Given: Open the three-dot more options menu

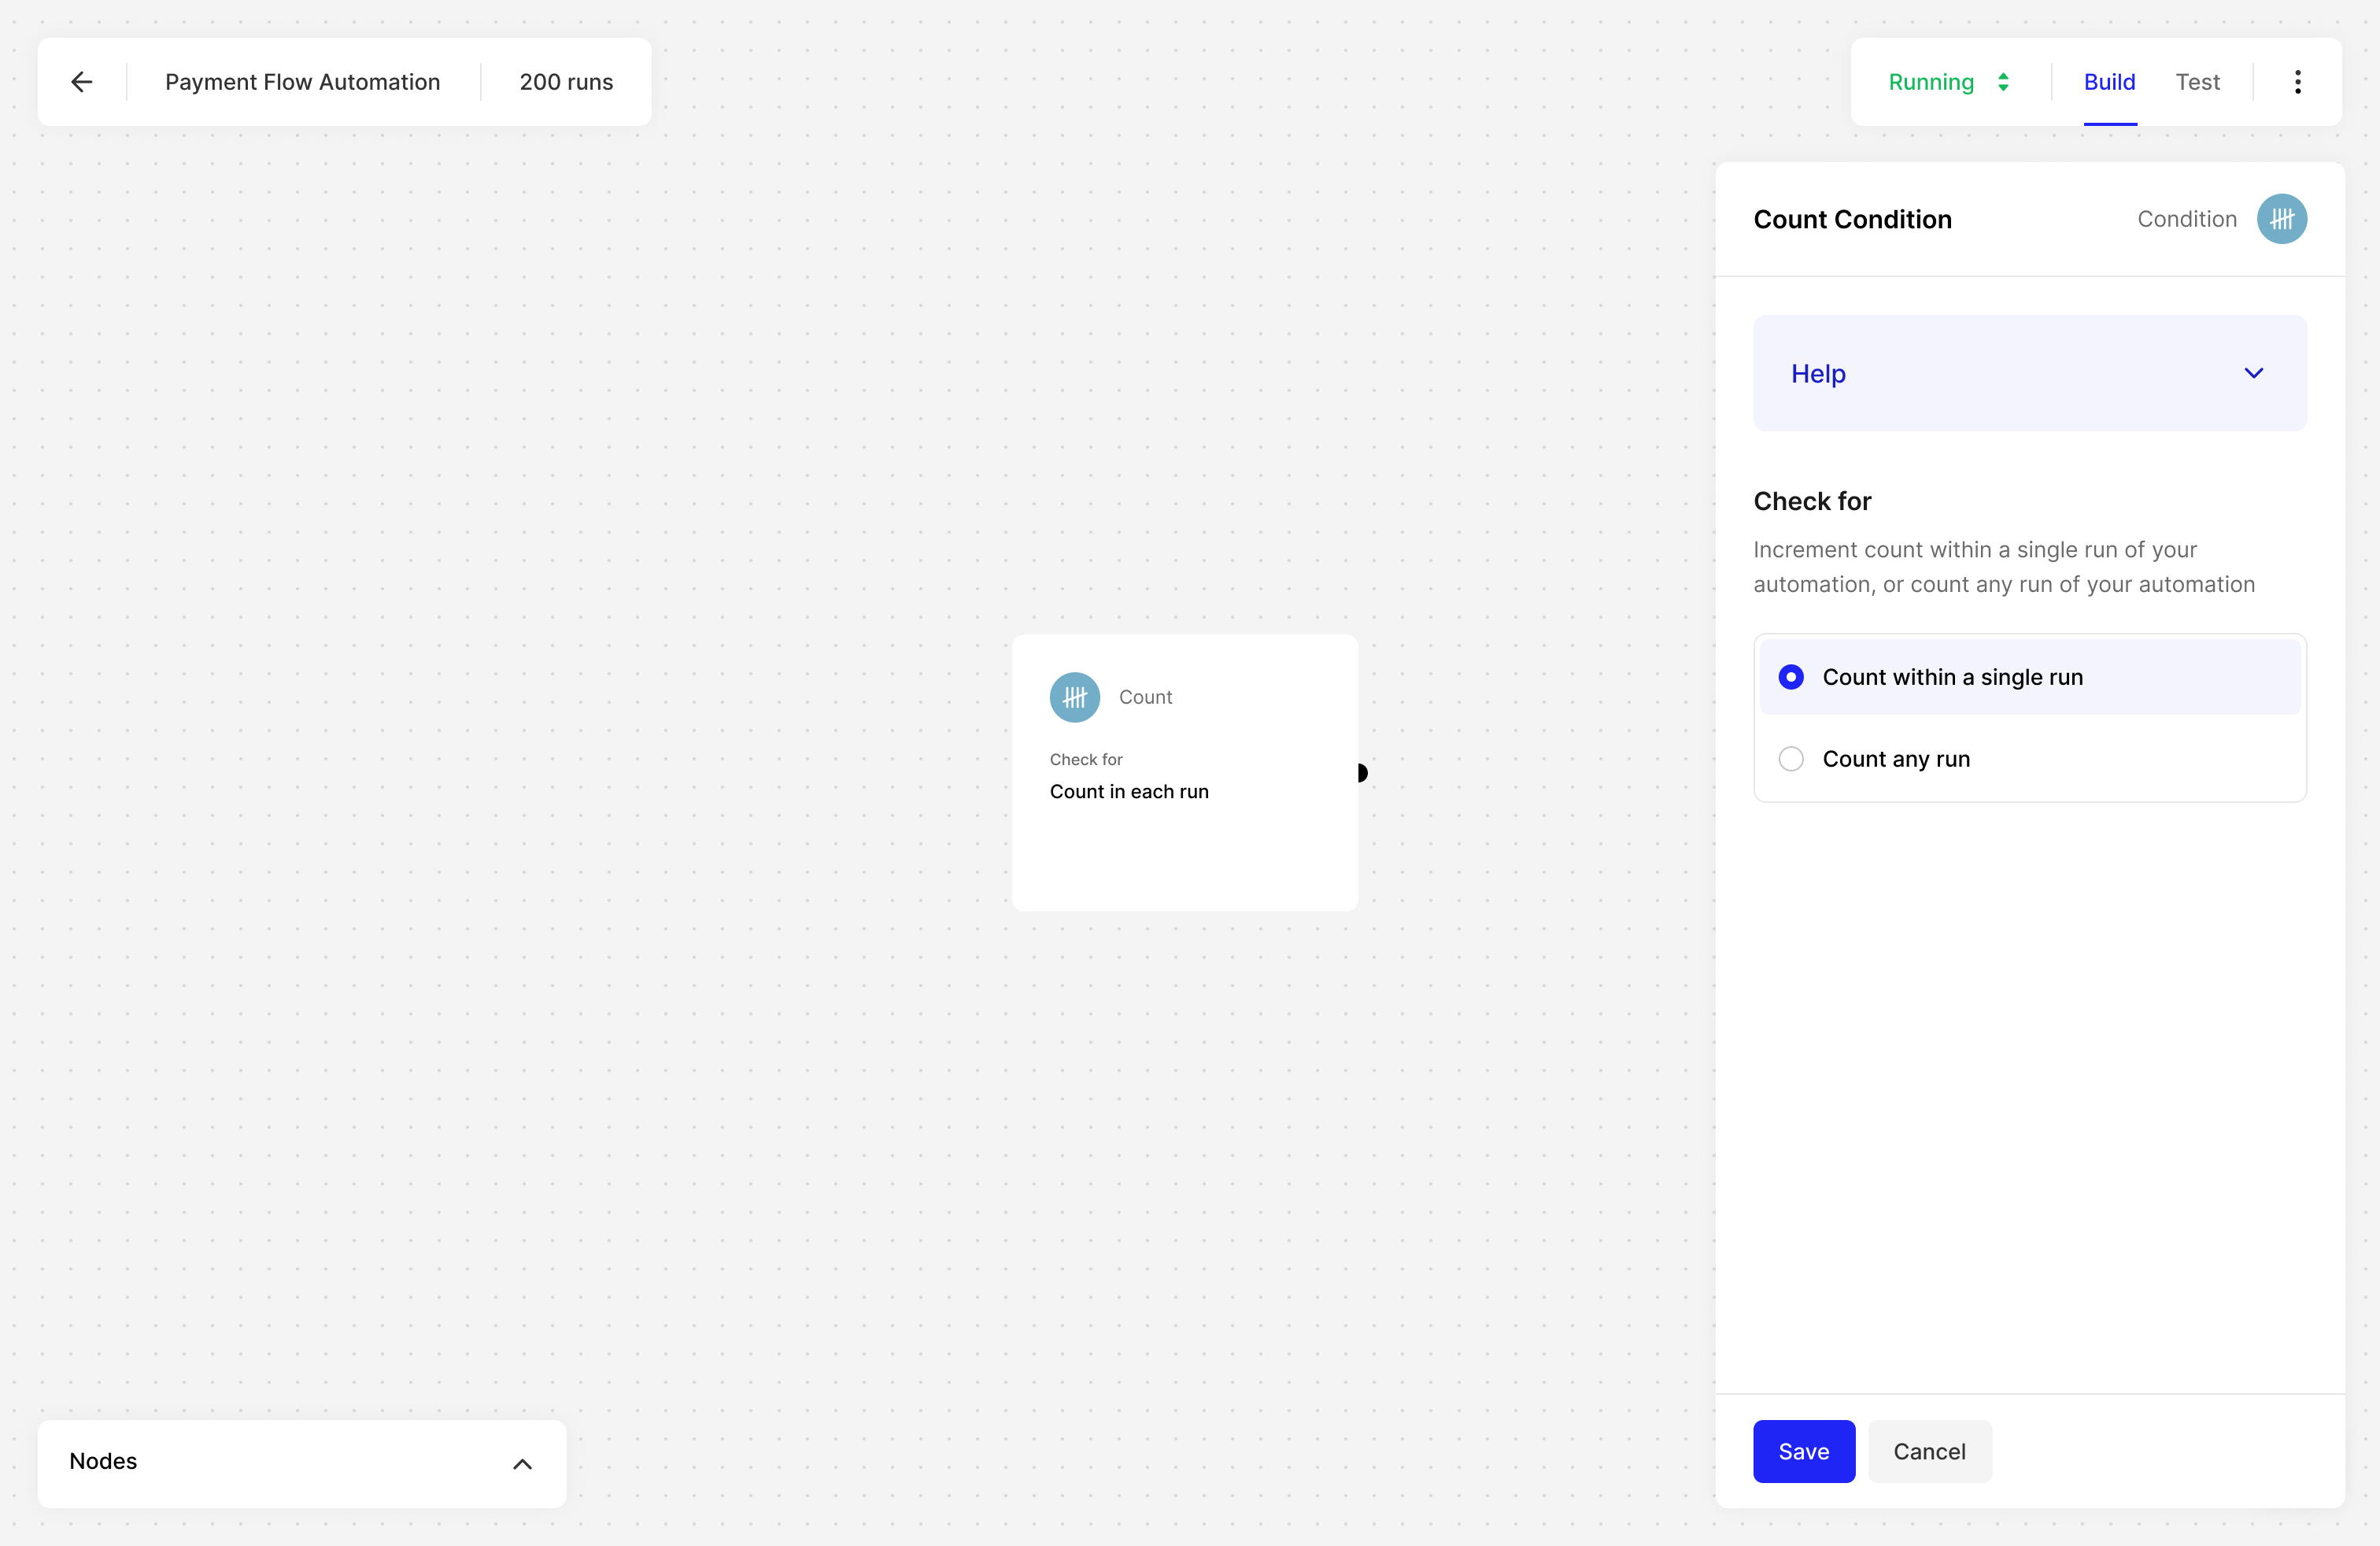Looking at the screenshot, I should pyautogui.click(x=2297, y=82).
